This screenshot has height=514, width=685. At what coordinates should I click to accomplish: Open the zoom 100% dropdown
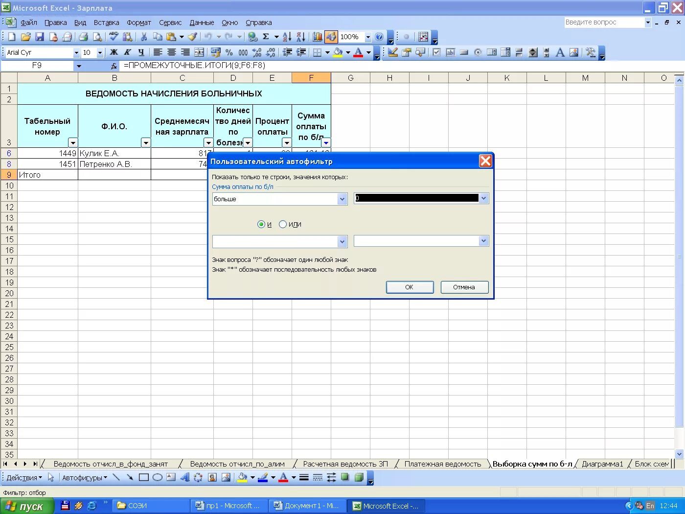click(368, 37)
